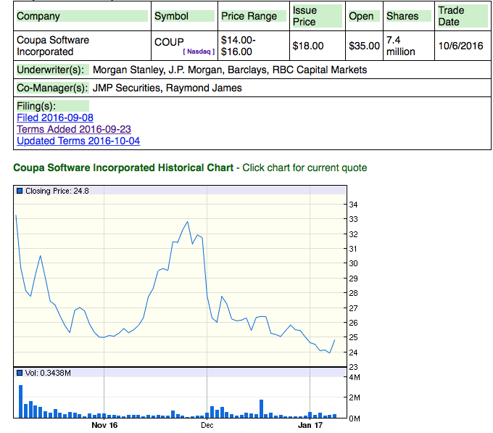493x433 pixels.
Task: Open the Terms Added 2016-09-23 link
Action: [x=74, y=129]
